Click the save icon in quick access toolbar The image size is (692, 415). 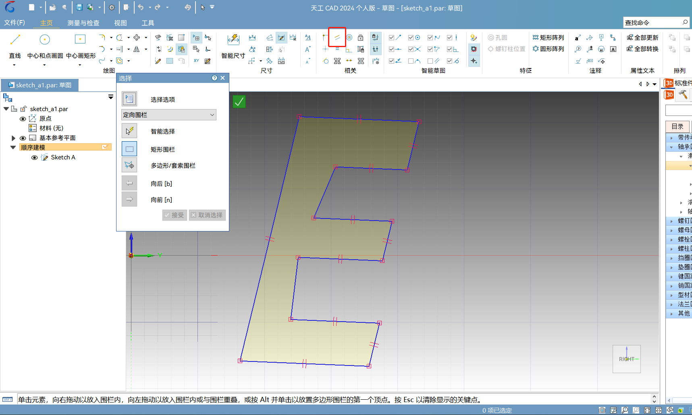click(79, 7)
